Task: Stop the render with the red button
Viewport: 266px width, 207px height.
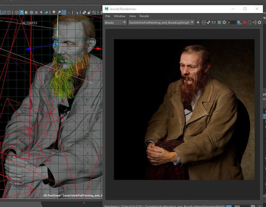Action: pos(245,22)
